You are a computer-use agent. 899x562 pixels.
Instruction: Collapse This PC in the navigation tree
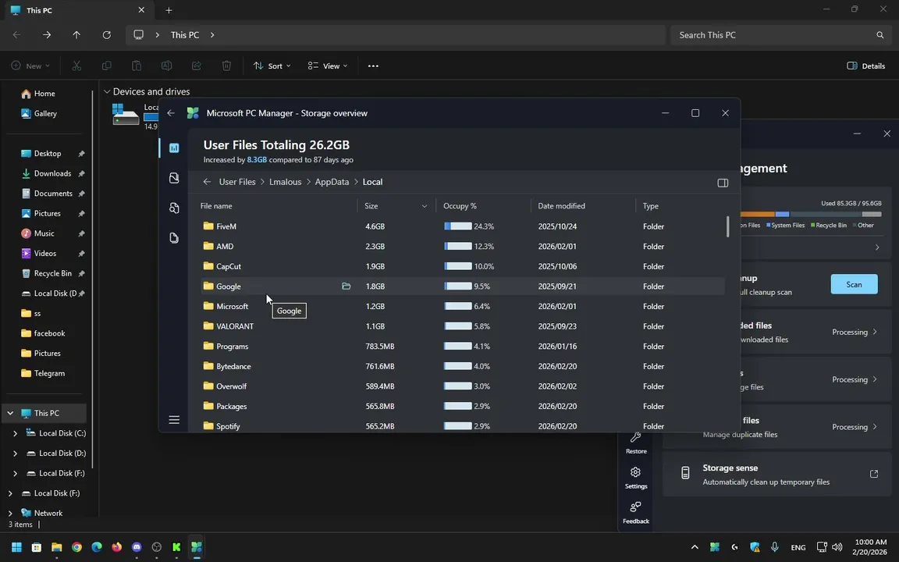click(10, 413)
